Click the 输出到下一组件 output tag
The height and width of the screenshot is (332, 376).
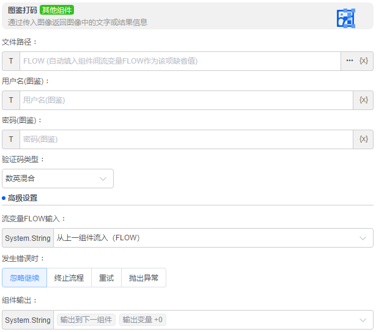coord(86,320)
